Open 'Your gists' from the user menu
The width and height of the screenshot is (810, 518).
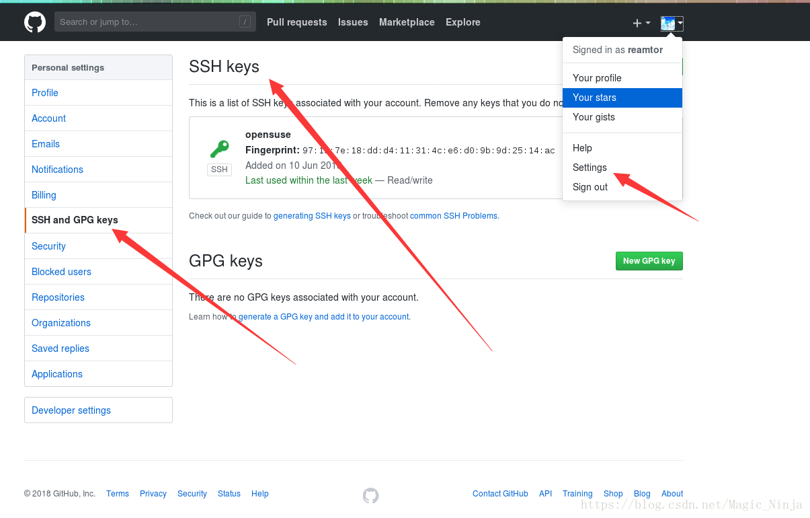(622, 117)
